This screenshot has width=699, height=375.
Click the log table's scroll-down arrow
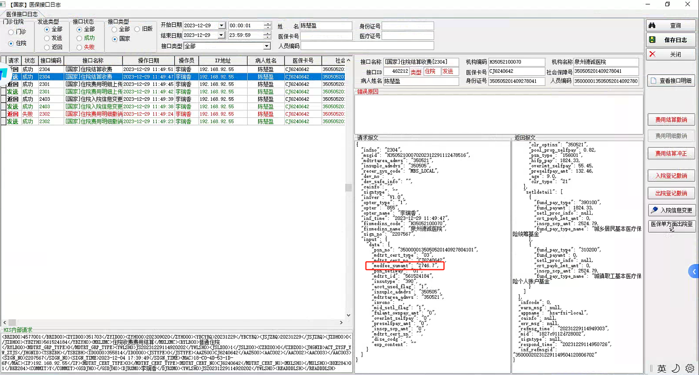pos(348,315)
